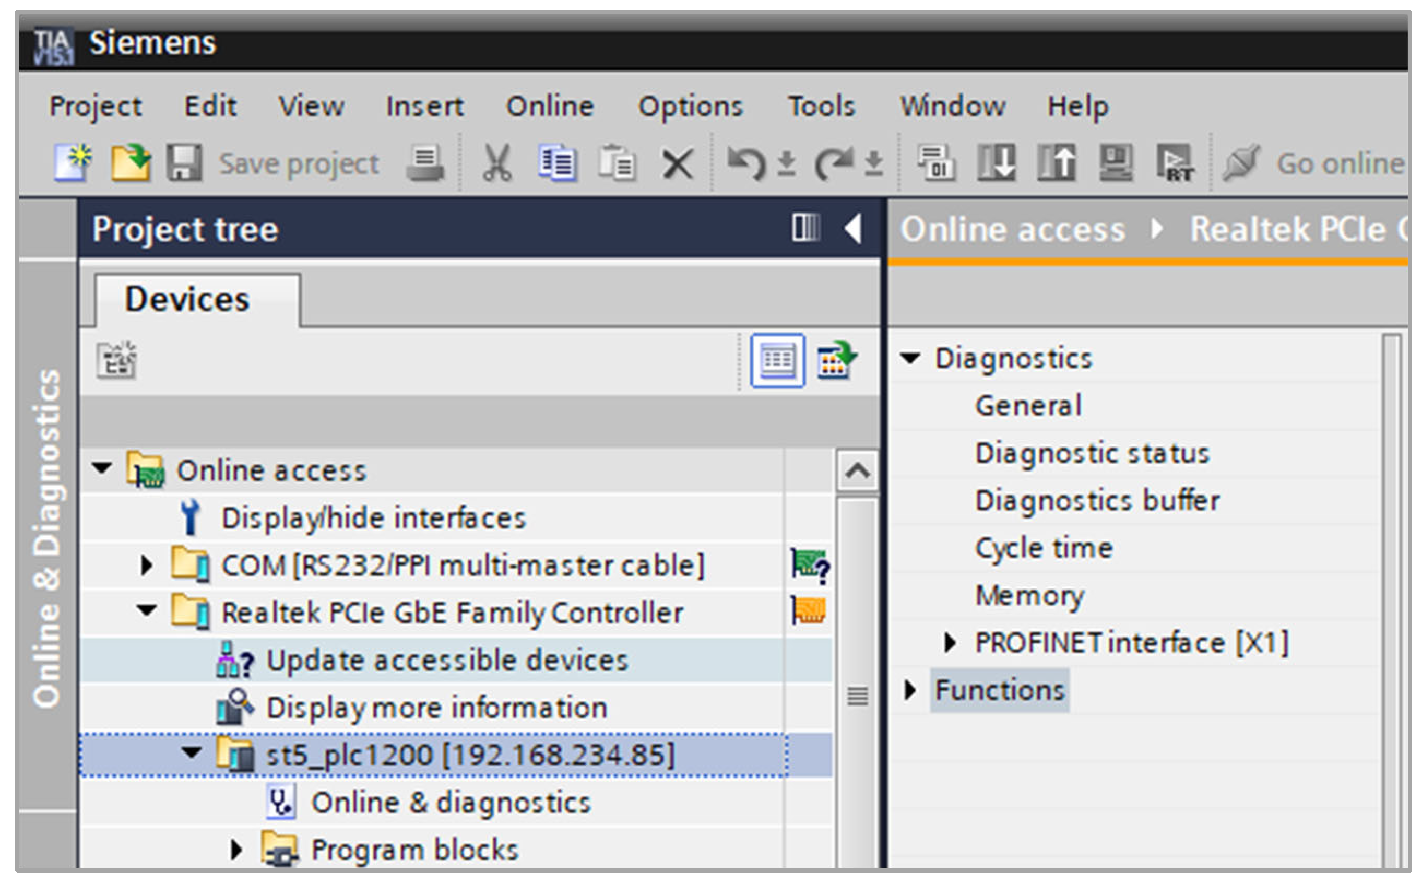Click the Delete X toolbar icon
Screen dimensions: 1422x883
click(678, 163)
